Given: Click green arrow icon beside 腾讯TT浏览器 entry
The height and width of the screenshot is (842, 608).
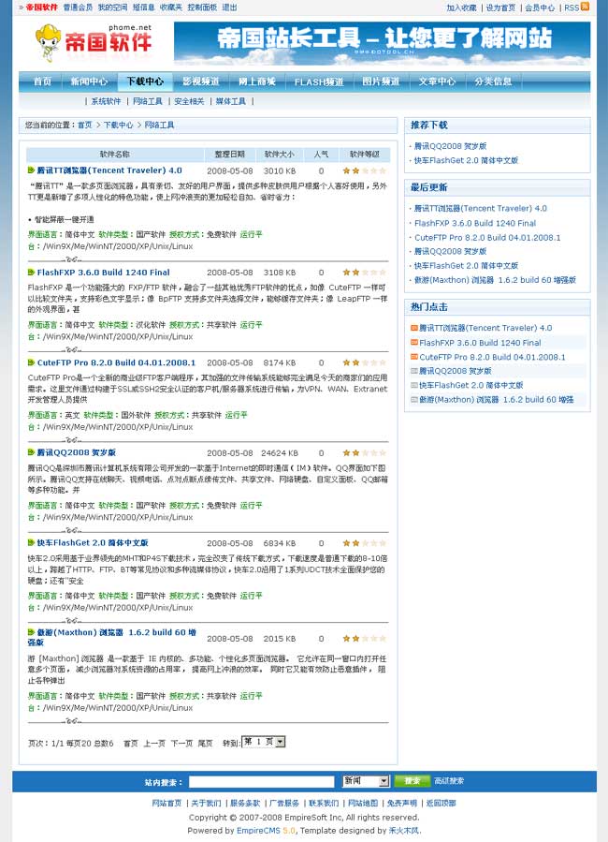Looking at the screenshot, I should (31, 171).
